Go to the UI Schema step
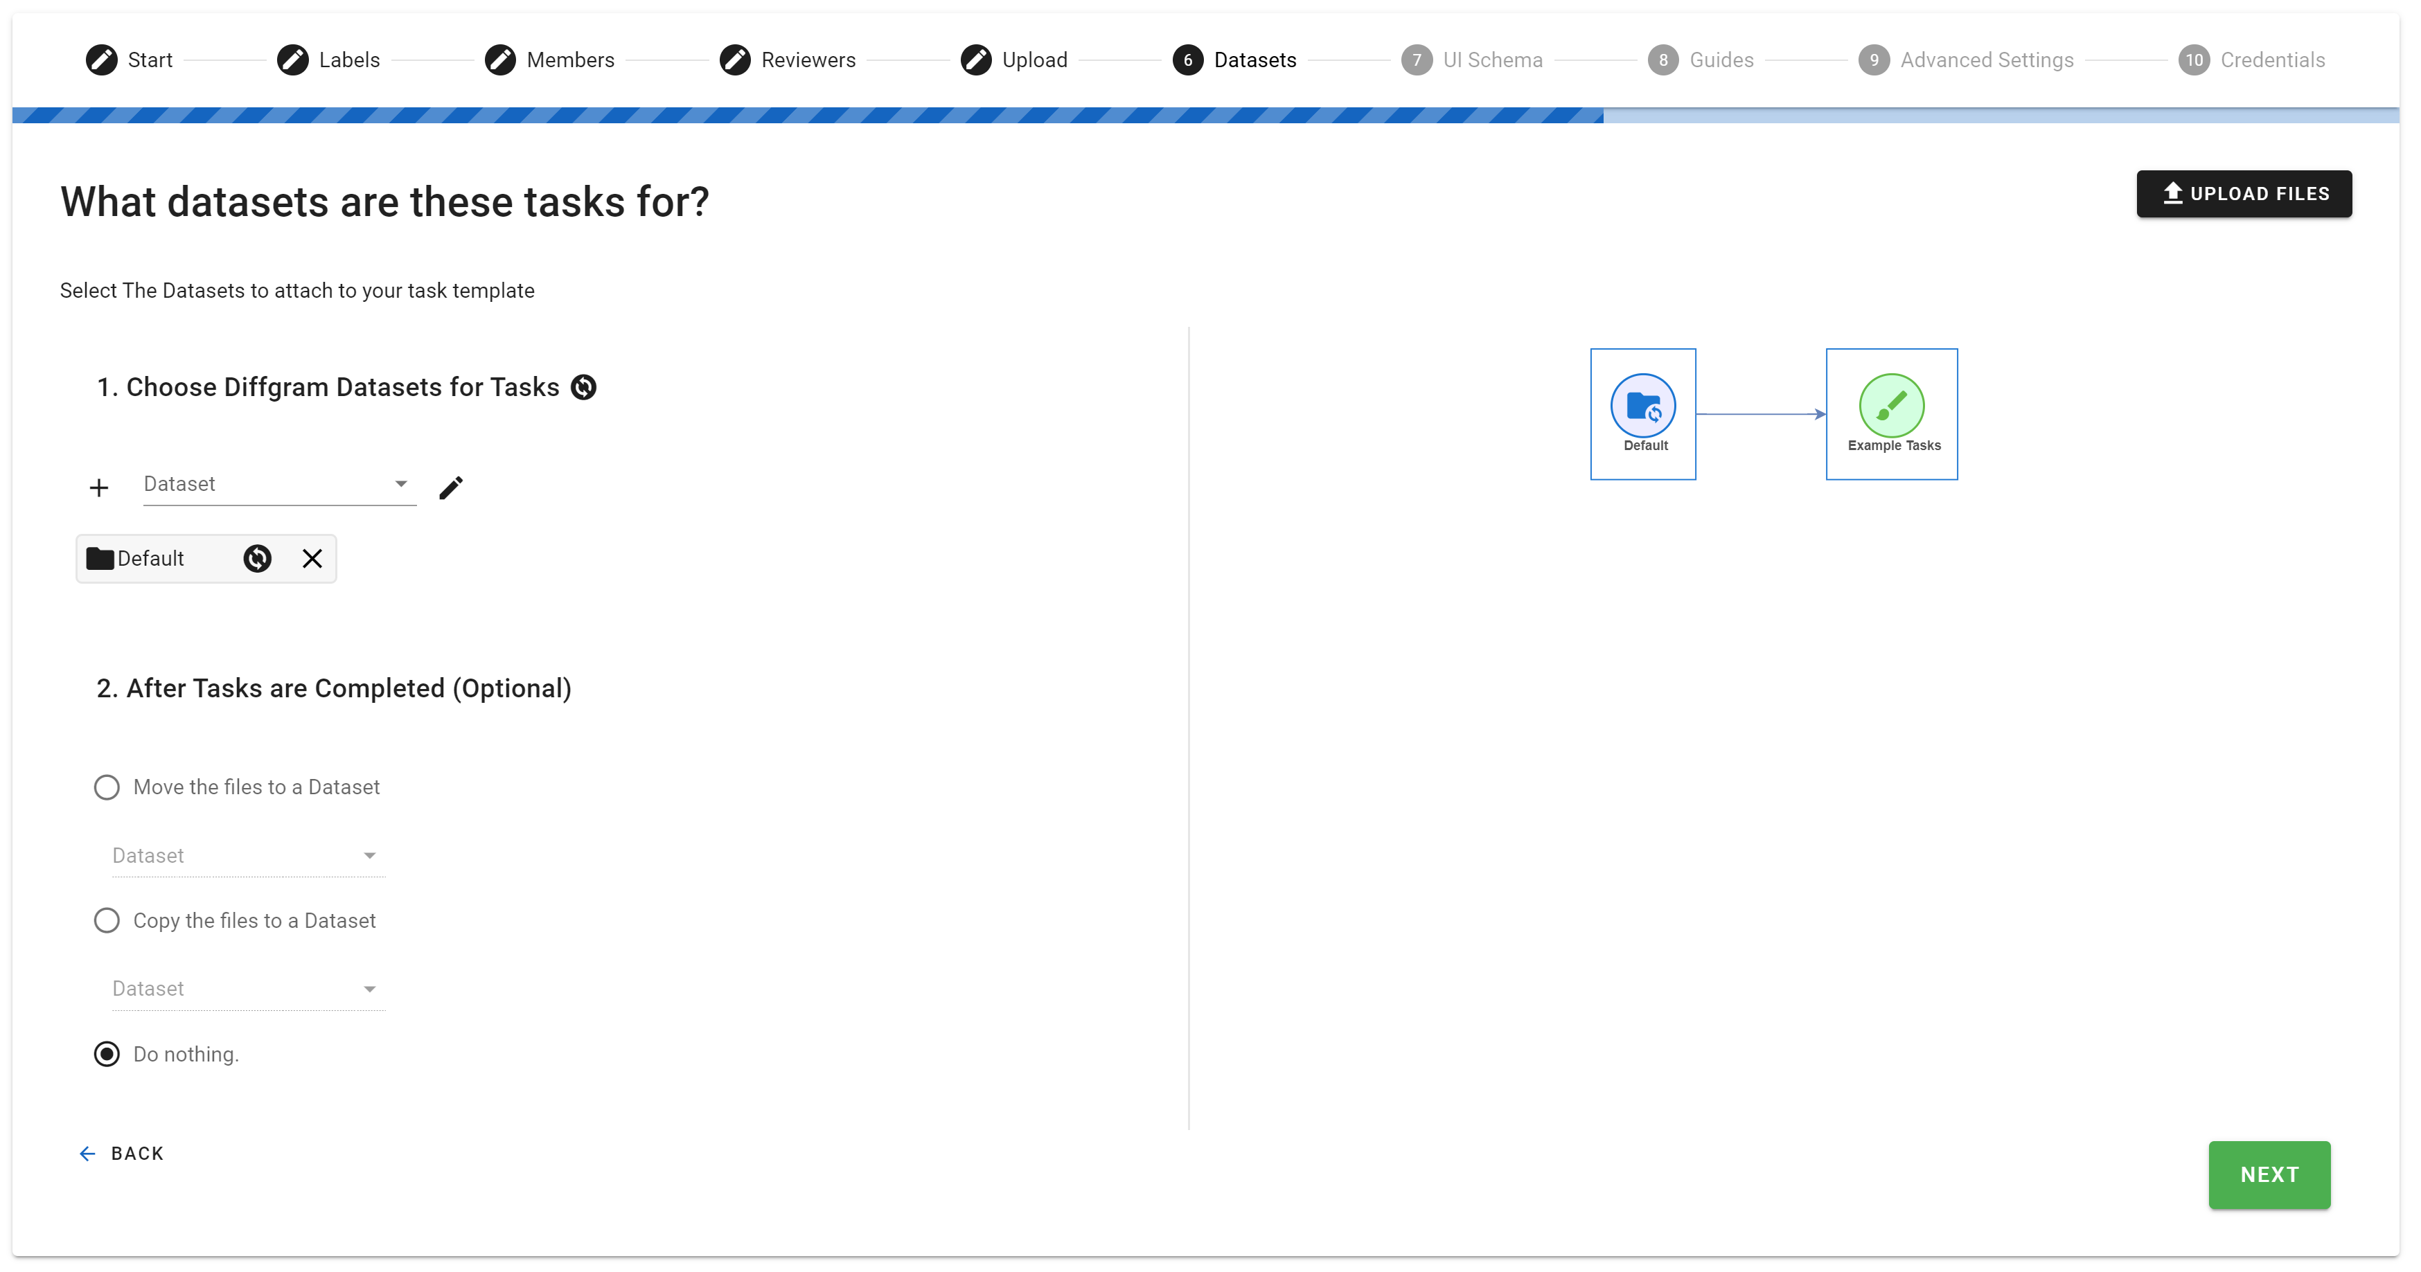2421x1272 pixels. 1491,60
